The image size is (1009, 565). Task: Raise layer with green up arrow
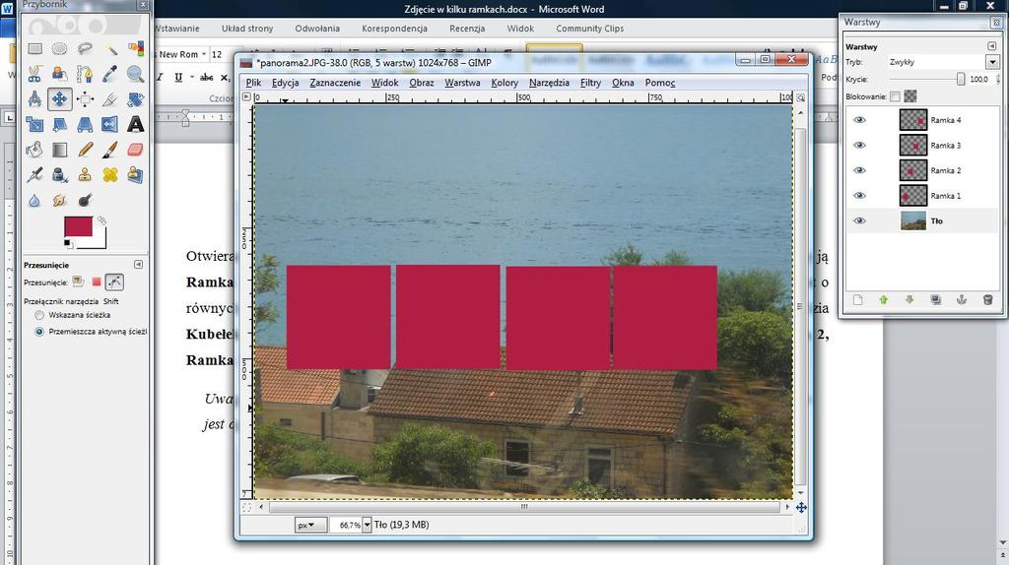884,300
